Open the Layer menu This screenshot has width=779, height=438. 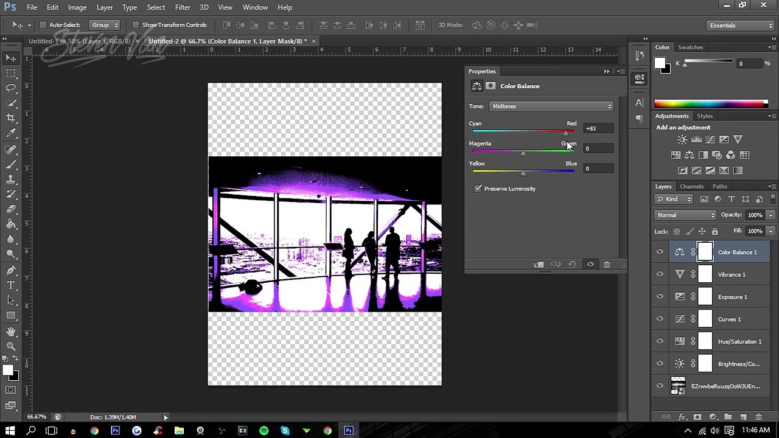105,7
